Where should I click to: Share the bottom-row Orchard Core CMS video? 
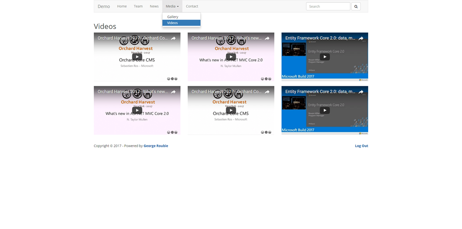coord(267,92)
